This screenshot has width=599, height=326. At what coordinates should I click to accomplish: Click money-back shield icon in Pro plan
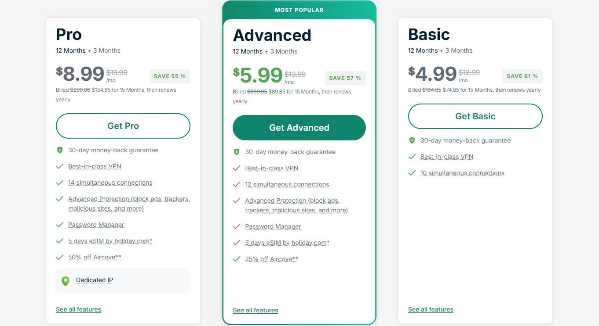pos(60,150)
